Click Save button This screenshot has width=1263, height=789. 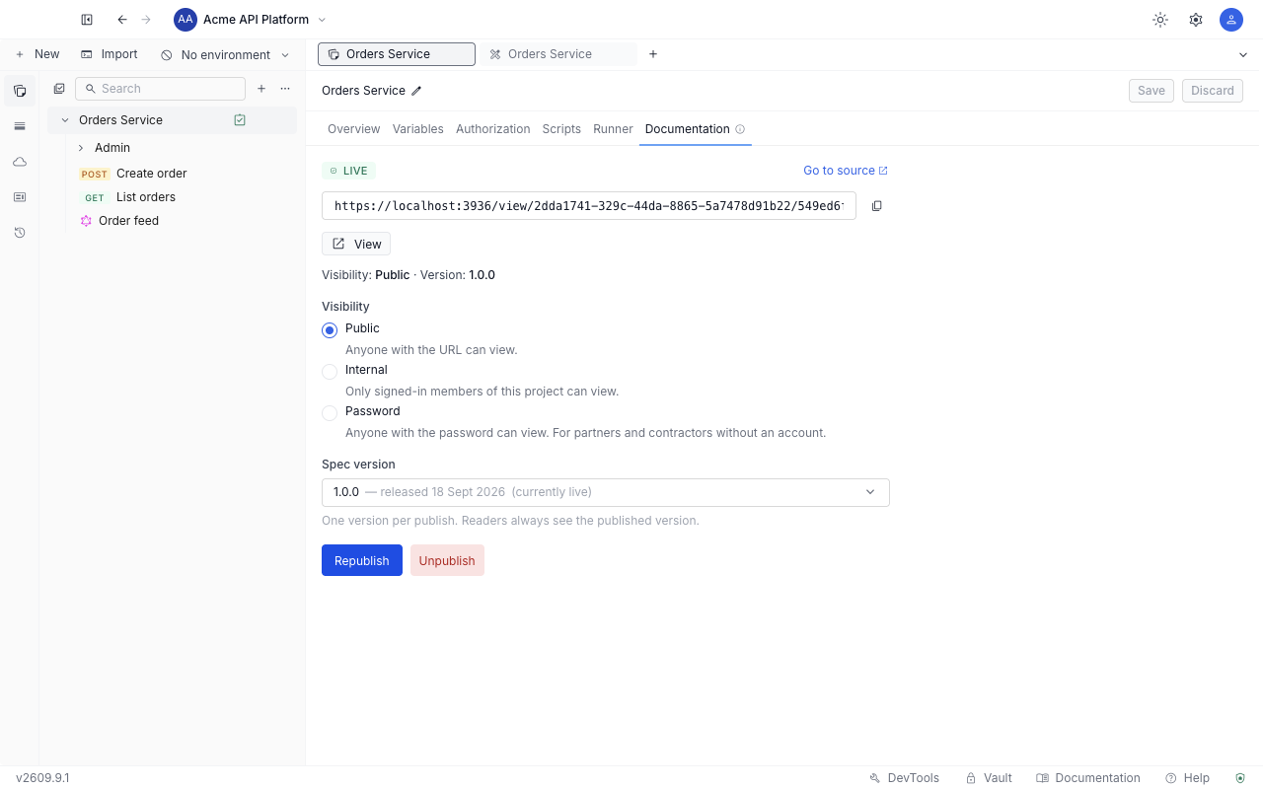click(x=1152, y=91)
